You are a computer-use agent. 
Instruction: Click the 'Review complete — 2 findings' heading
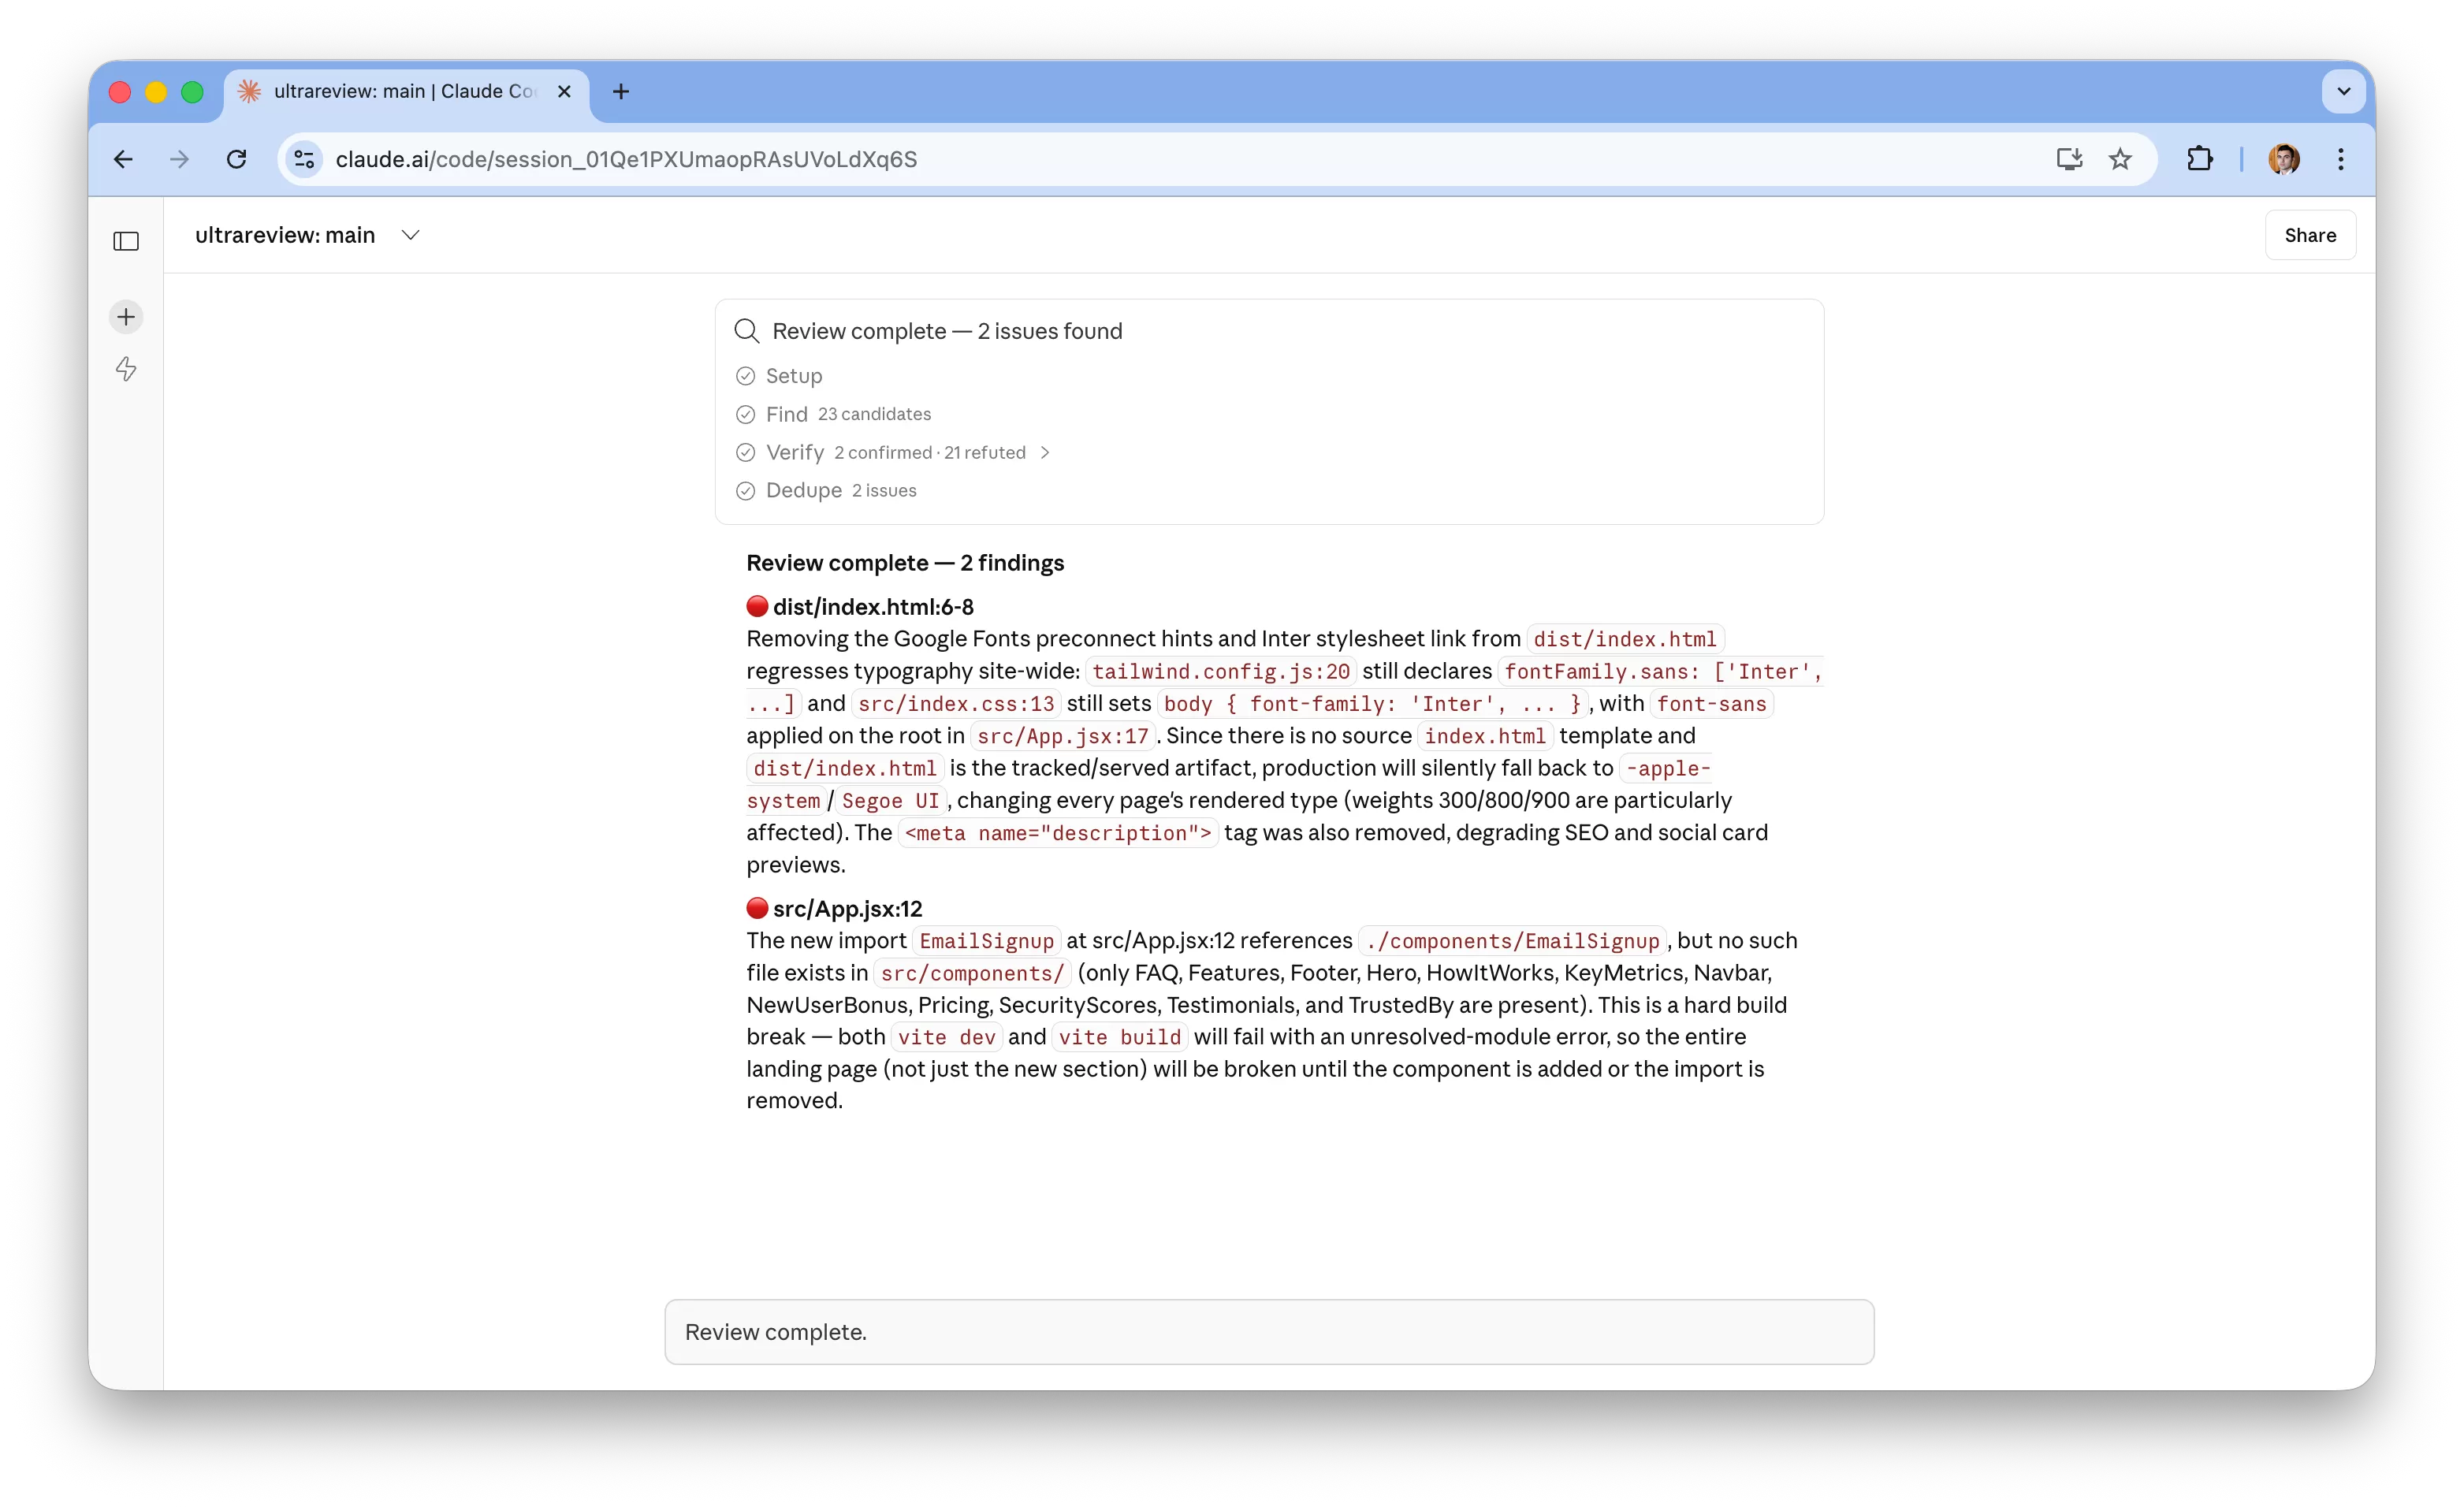click(905, 563)
